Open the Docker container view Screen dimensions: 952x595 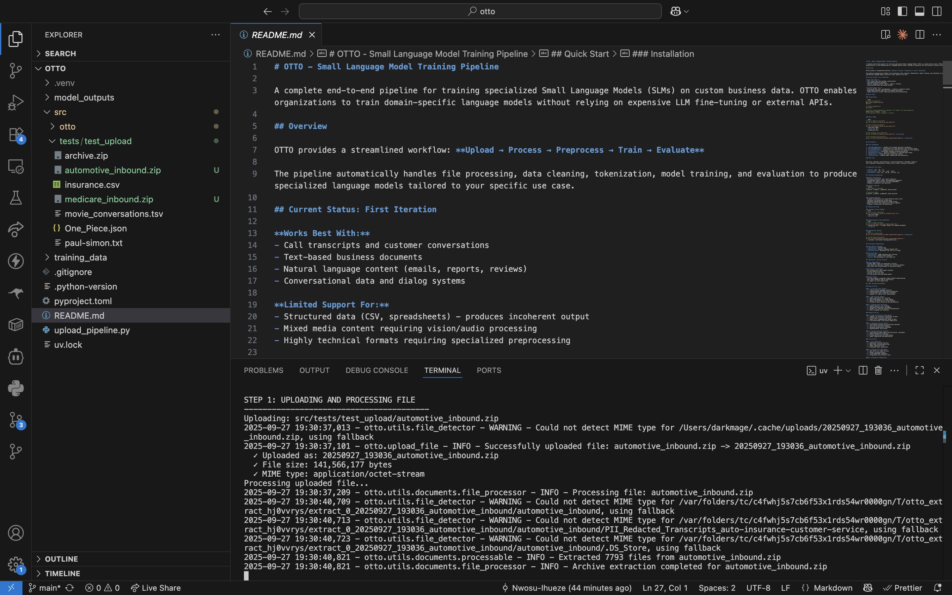pyautogui.click(x=16, y=324)
